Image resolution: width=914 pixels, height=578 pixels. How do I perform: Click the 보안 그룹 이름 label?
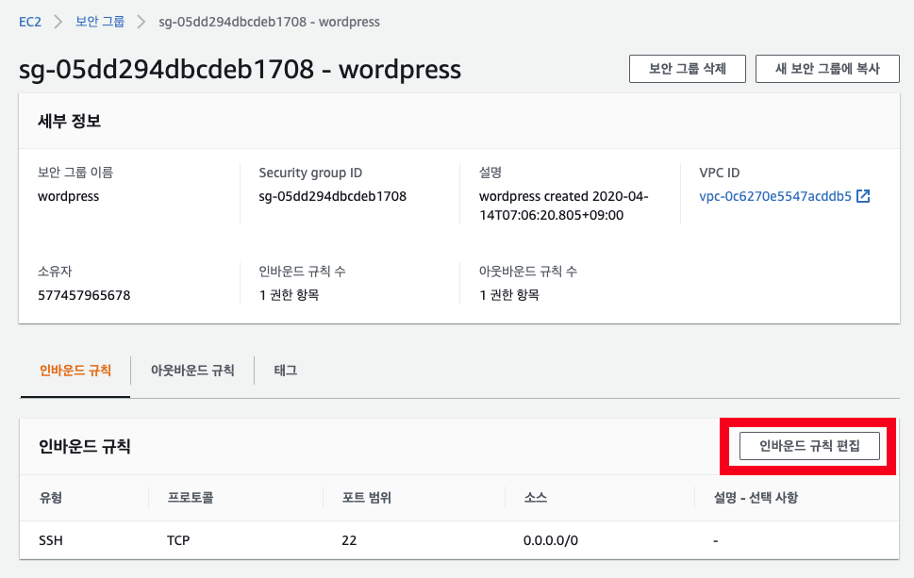tap(75, 173)
